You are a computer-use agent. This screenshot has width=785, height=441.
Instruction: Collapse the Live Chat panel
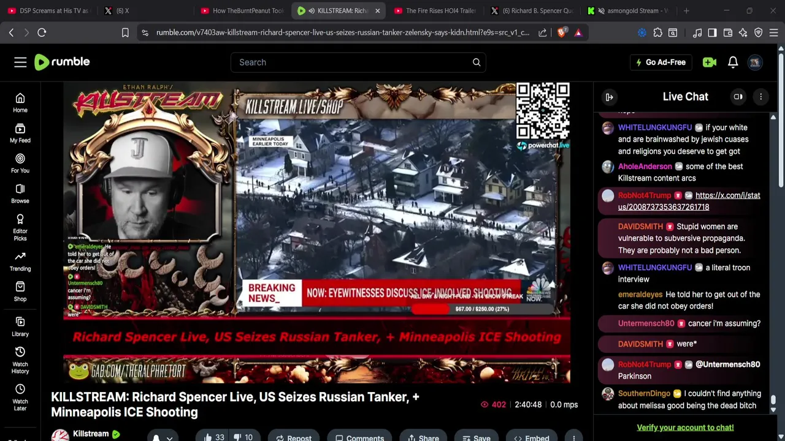(x=609, y=97)
